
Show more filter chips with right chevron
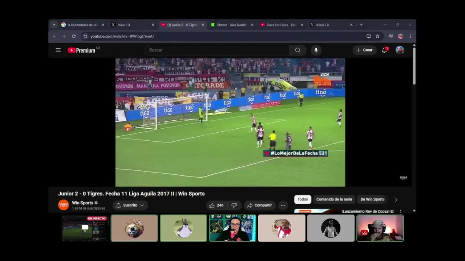click(x=396, y=200)
